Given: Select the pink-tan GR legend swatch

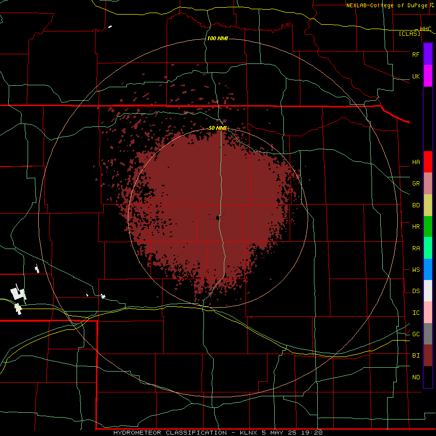Looking at the screenshot, I should click(x=428, y=184).
